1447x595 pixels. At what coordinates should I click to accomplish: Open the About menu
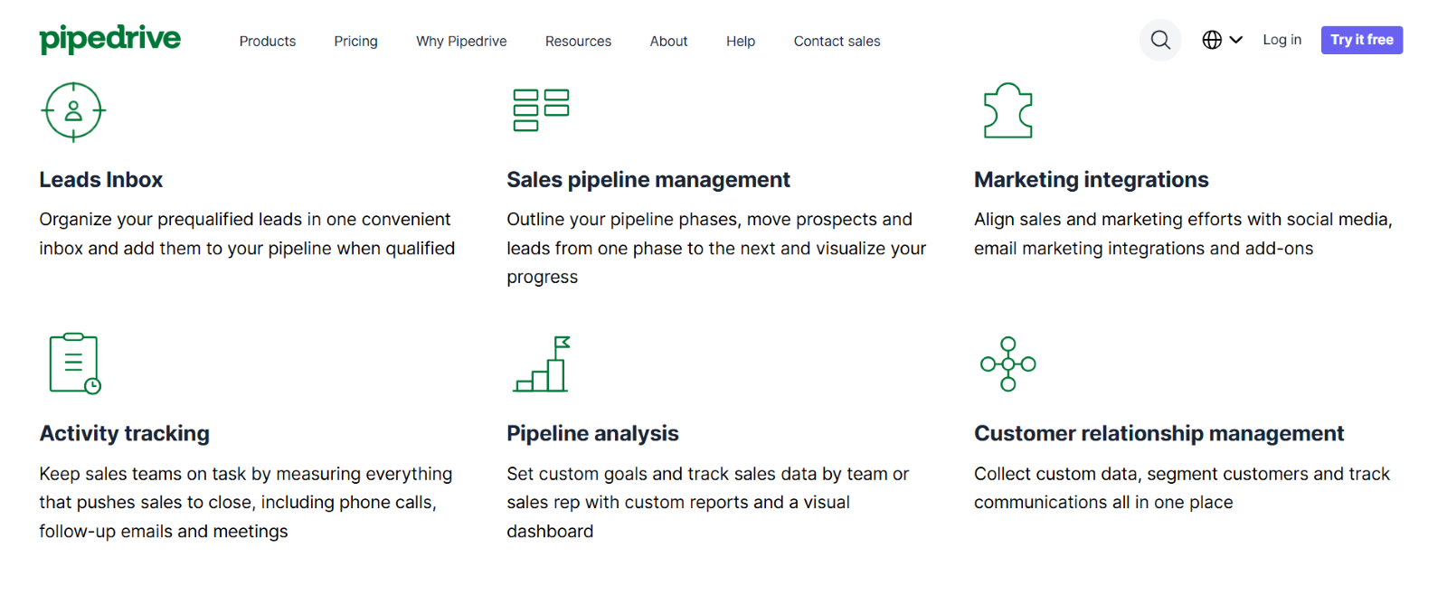(x=668, y=41)
